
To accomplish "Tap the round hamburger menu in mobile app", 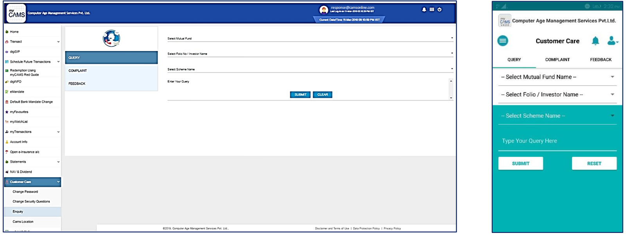I will (x=503, y=41).
